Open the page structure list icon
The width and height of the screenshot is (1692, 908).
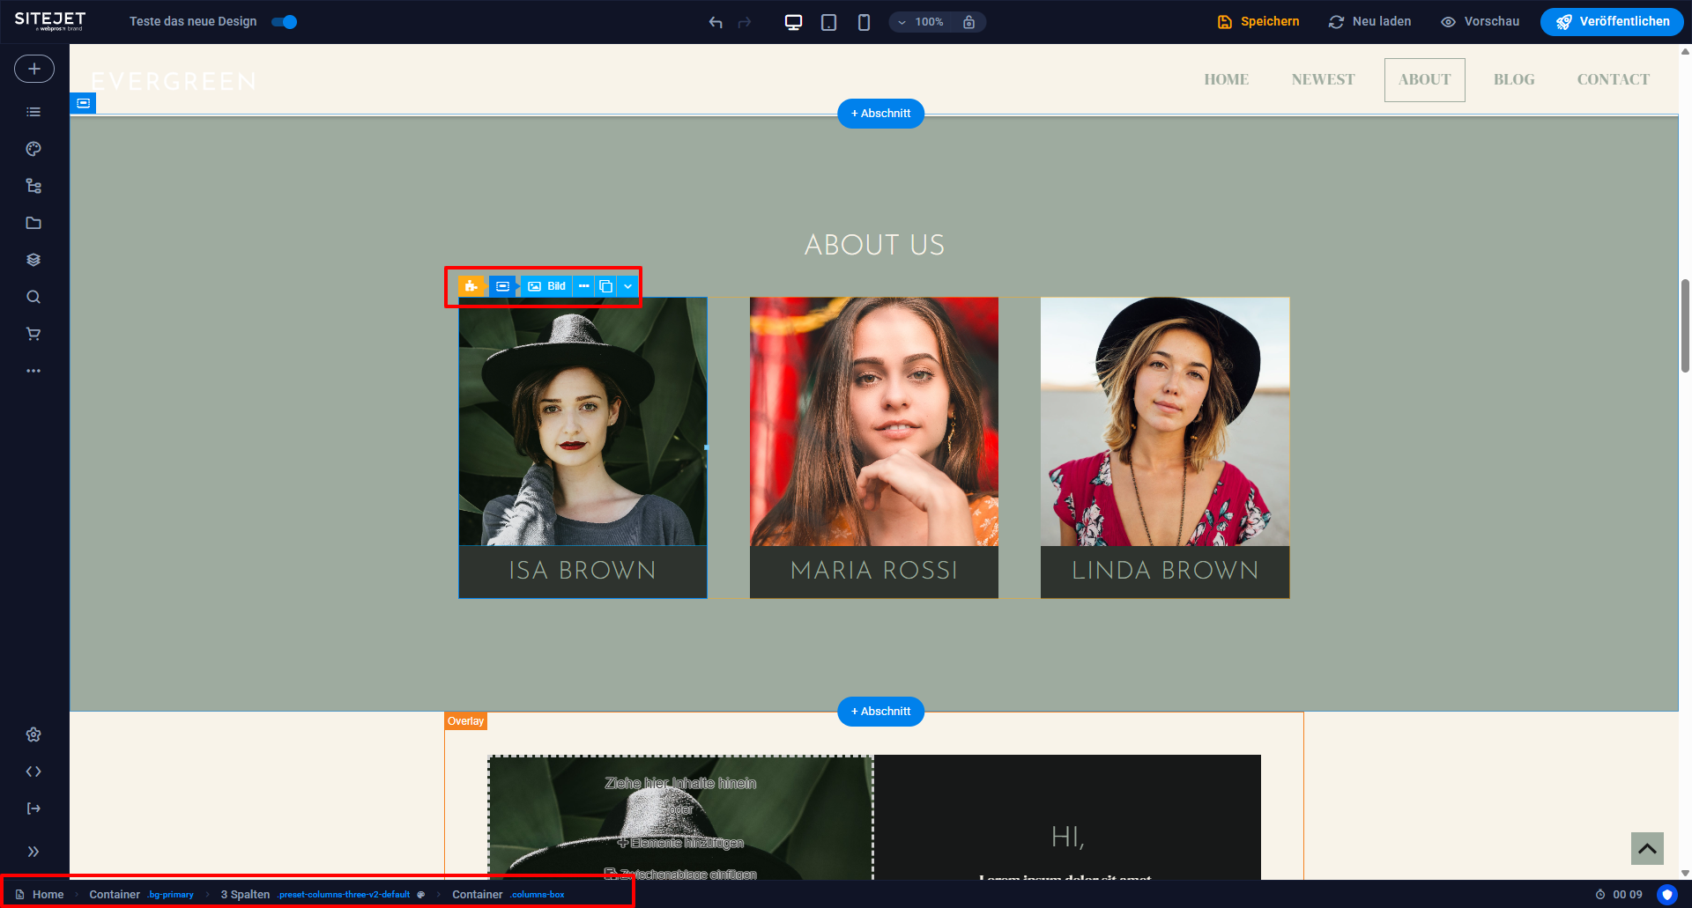click(33, 112)
